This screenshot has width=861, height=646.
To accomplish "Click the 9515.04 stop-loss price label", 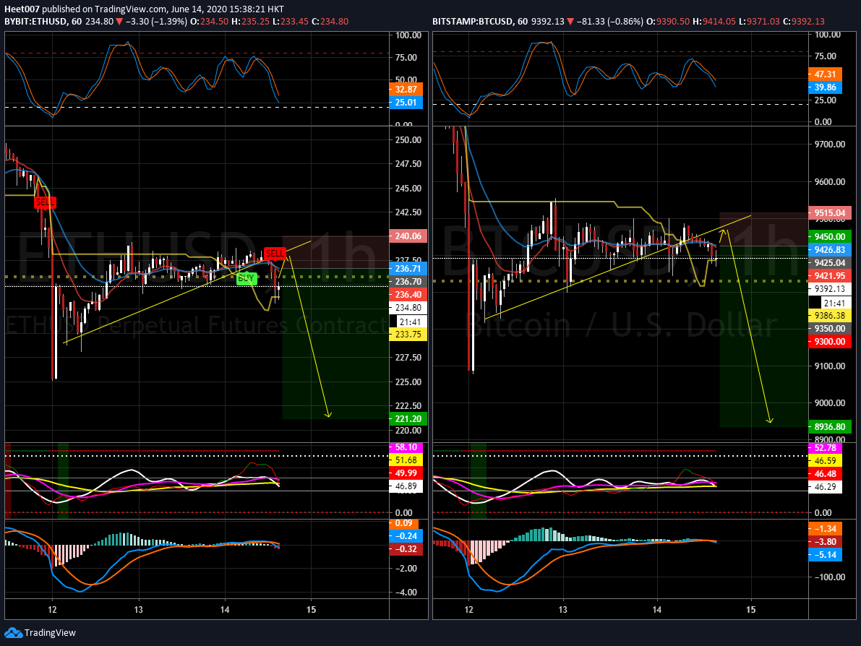I will pyautogui.click(x=830, y=213).
